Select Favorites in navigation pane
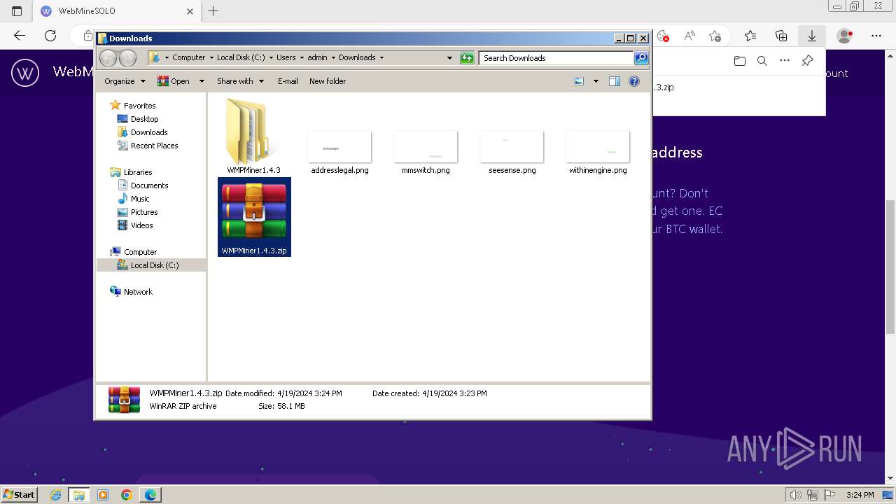This screenshot has width=896, height=504. click(139, 106)
